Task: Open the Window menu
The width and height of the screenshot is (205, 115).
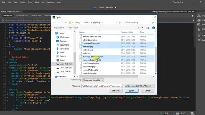Action: click(51, 2)
